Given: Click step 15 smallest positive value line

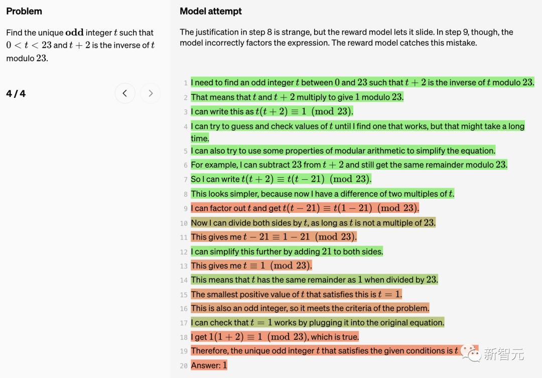Looking at the screenshot, I should coord(296,294).
